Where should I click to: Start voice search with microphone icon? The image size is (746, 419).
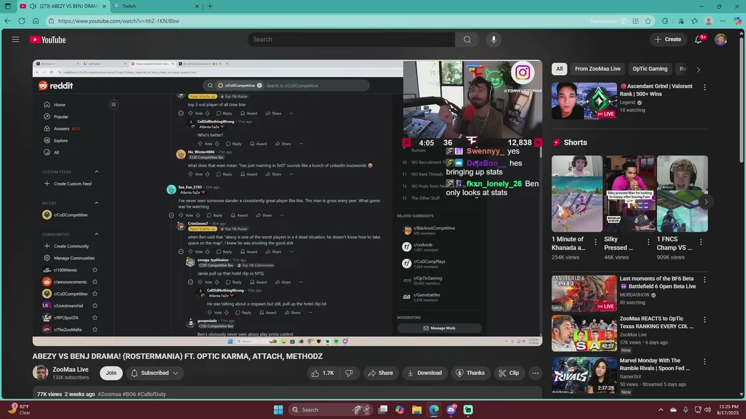pos(494,40)
